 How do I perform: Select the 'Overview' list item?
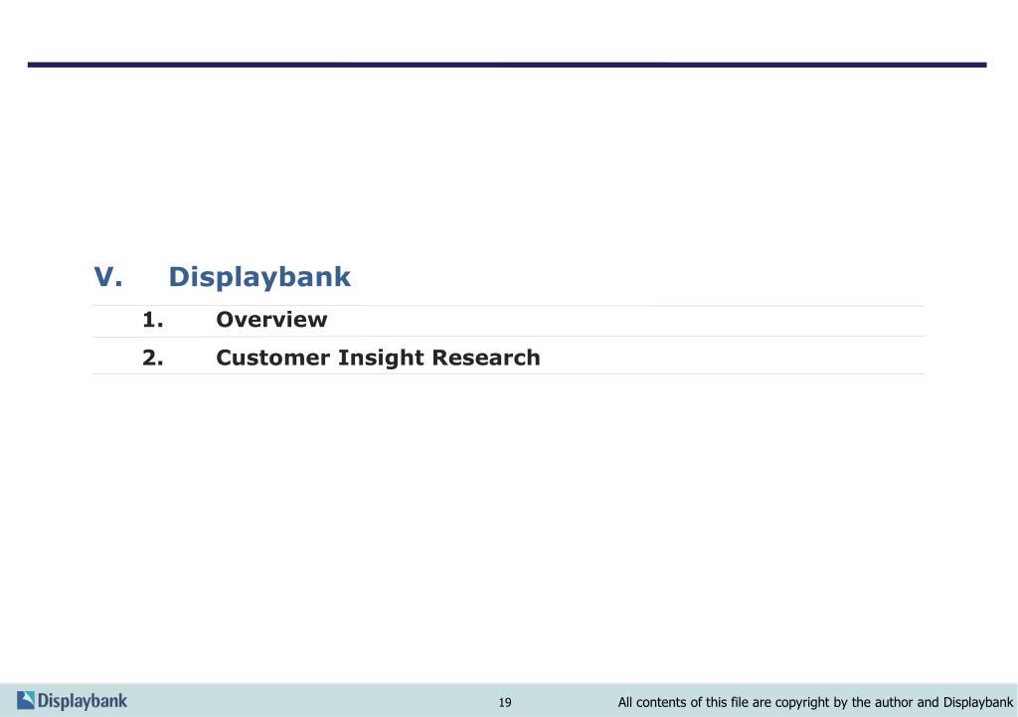pyautogui.click(x=271, y=320)
